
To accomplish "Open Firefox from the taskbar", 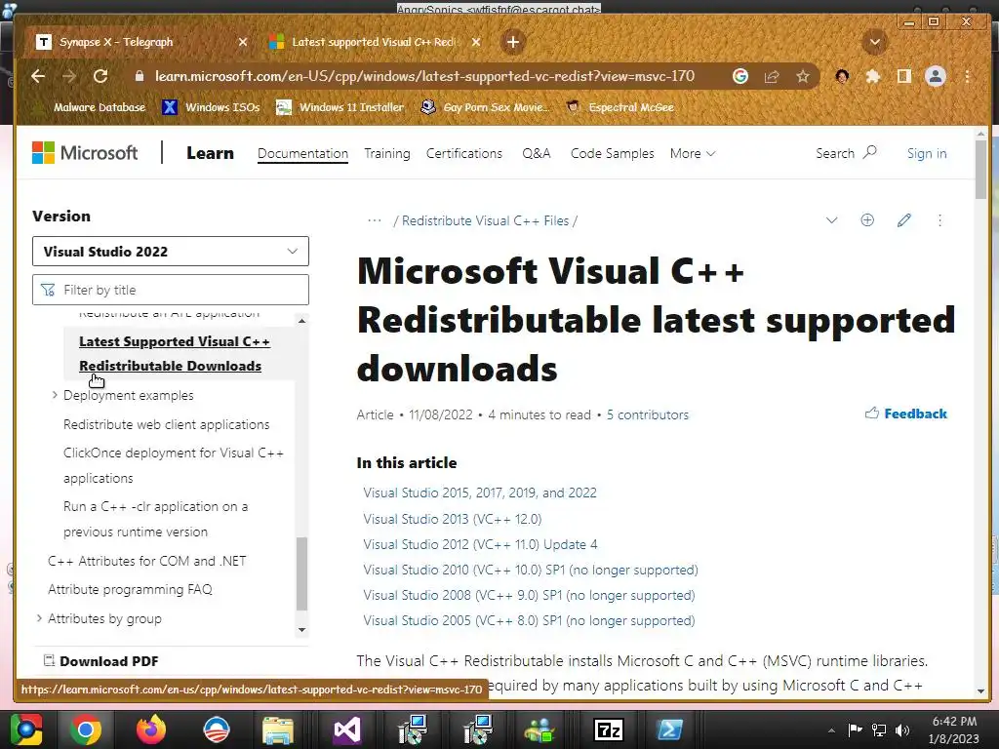I will [151, 729].
